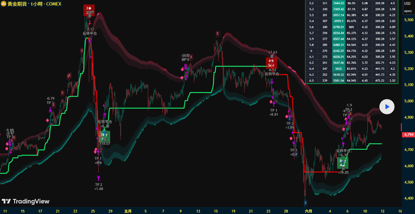
Task: Select the -0.79 TP 3 label
Action: (x=50, y=101)
